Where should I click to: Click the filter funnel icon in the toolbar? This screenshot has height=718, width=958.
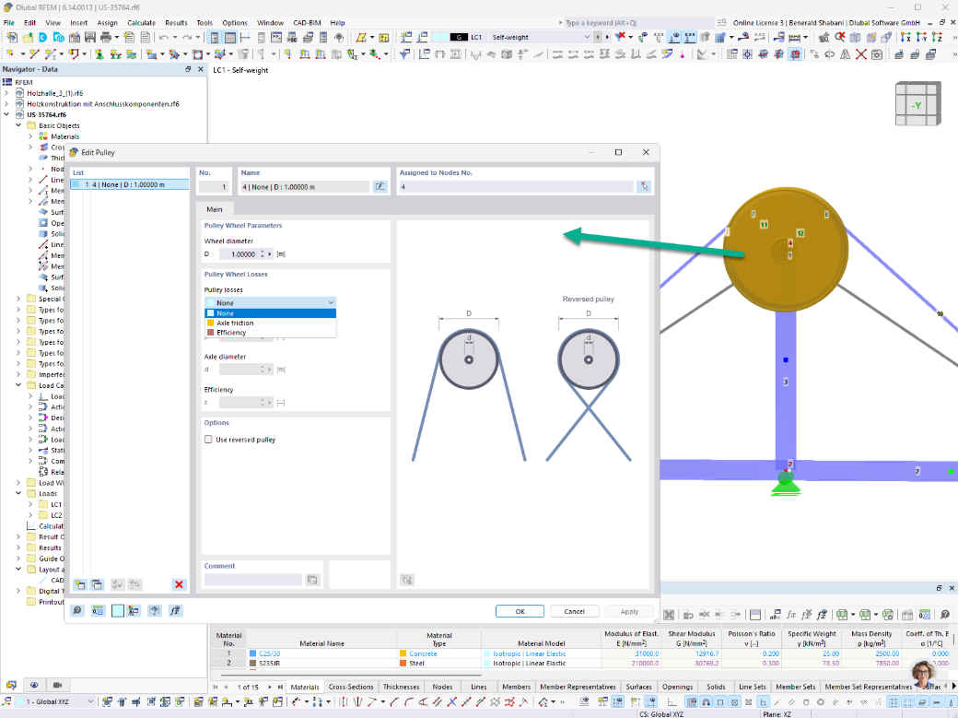(x=404, y=54)
